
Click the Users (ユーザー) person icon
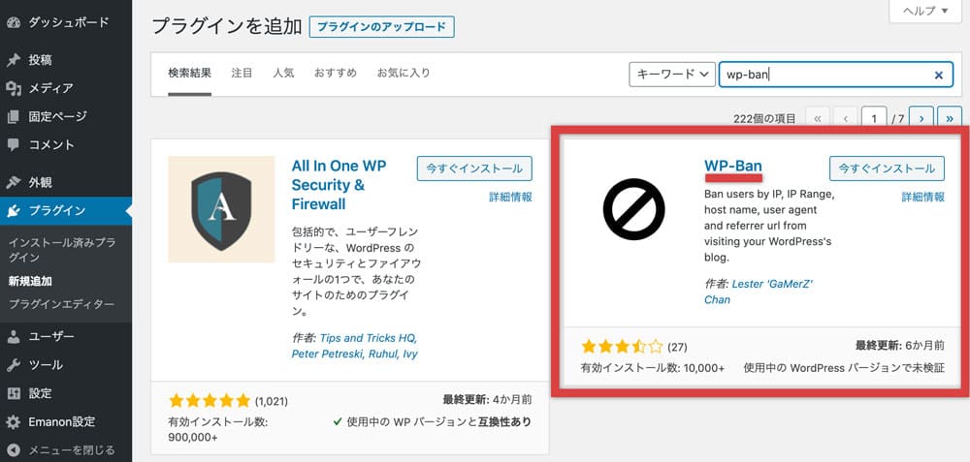[13, 337]
